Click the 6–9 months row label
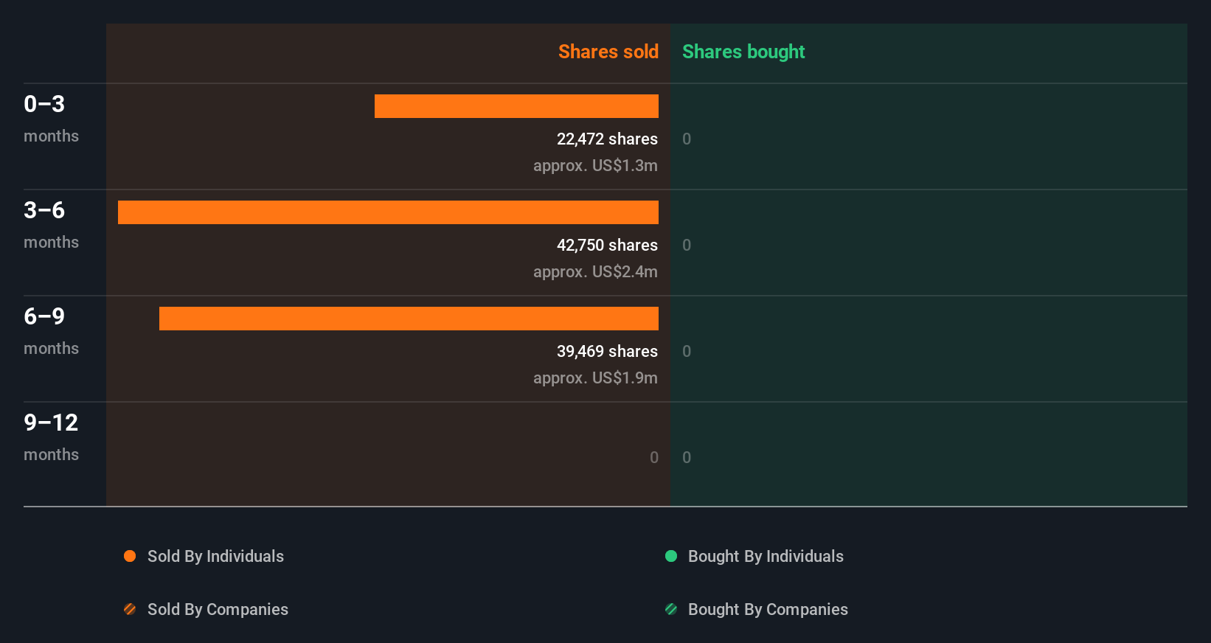 pyautogui.click(x=51, y=331)
